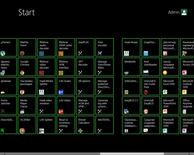Open Generate log with system tile
The image size is (194, 155).
tap(104, 106)
